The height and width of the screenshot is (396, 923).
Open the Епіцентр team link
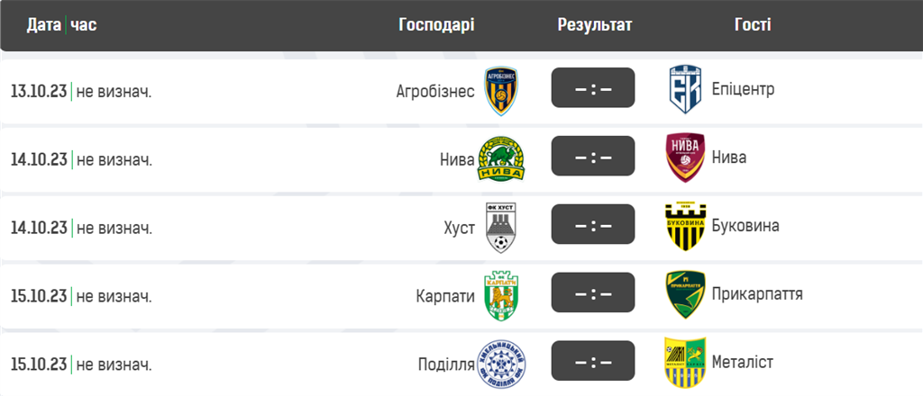tap(743, 90)
